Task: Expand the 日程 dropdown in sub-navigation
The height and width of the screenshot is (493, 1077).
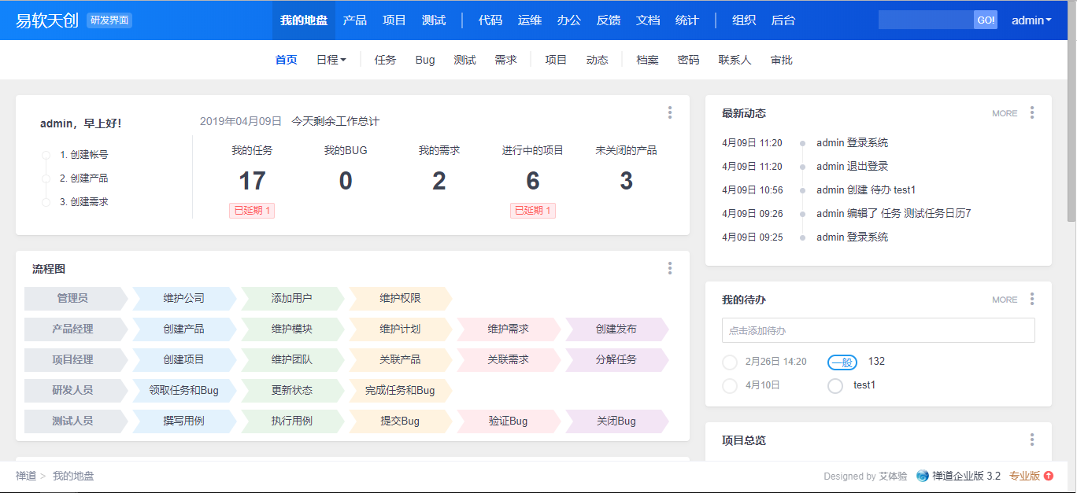Action: point(331,60)
